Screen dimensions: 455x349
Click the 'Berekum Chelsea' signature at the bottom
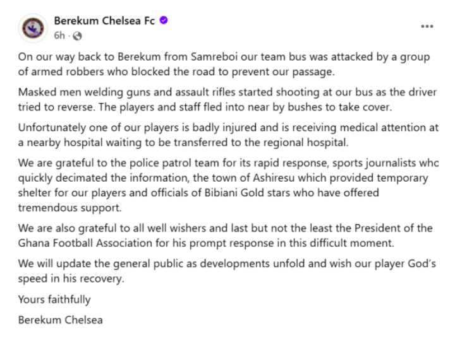pos(61,319)
